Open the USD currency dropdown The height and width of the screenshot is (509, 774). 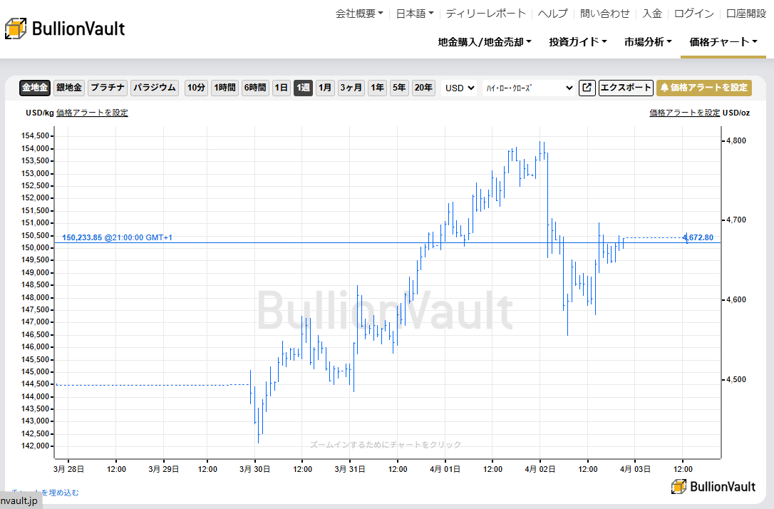(x=459, y=88)
